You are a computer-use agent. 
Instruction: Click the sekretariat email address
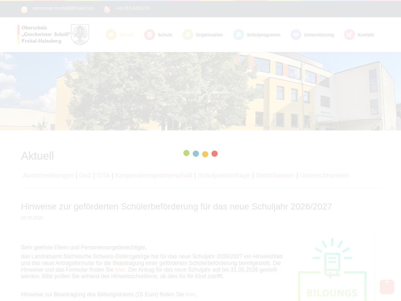tap(63, 8)
